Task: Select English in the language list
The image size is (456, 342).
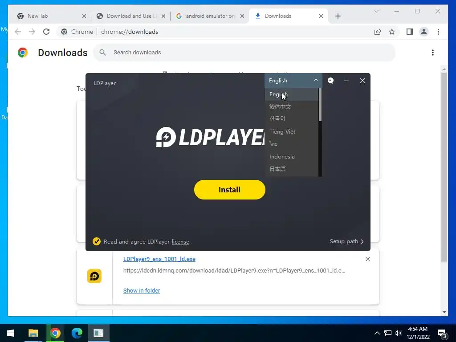Action: pos(292,94)
